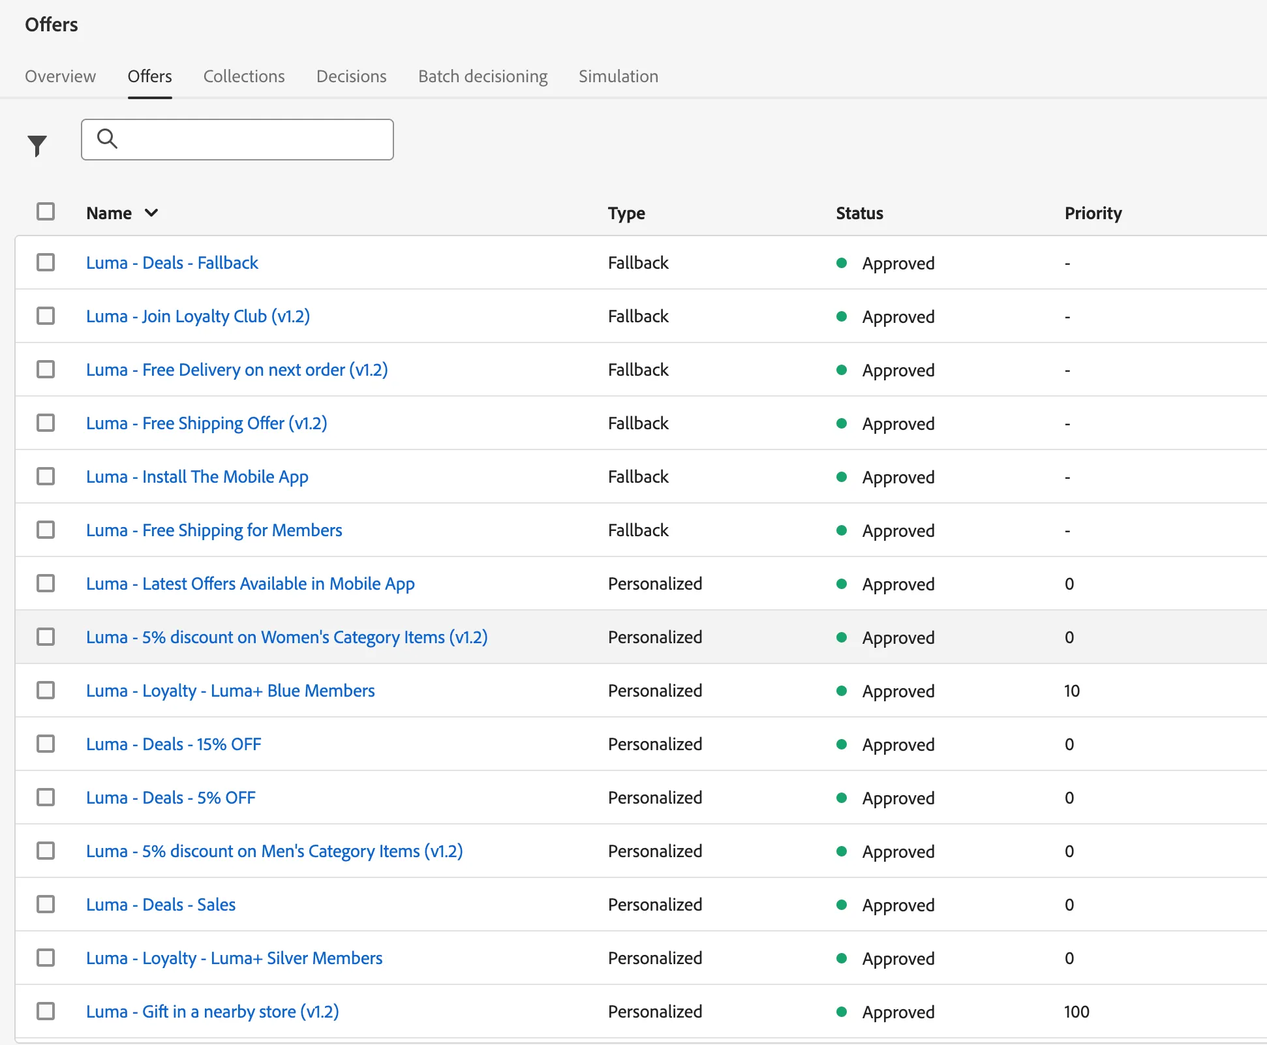Click Fallback type in Install Mobile App row

pos(638,477)
